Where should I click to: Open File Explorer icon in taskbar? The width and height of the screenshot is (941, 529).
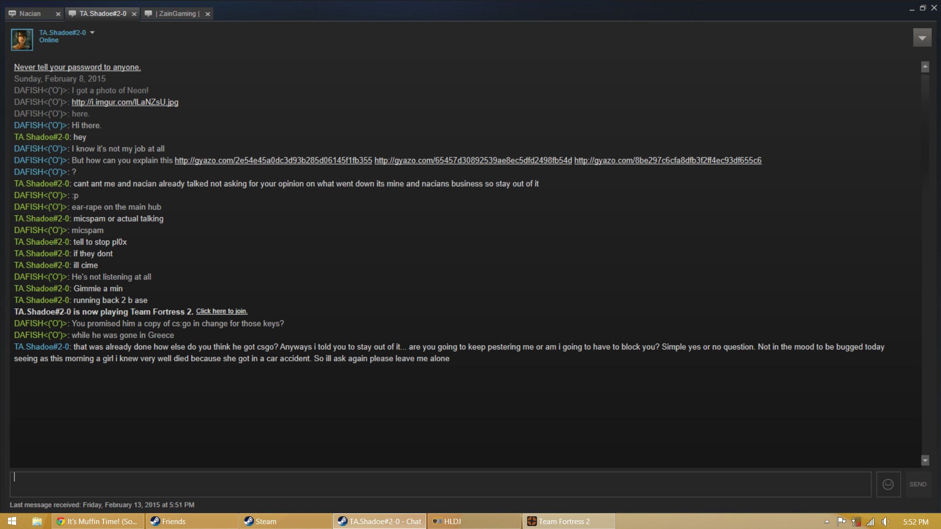pyautogui.click(x=37, y=521)
